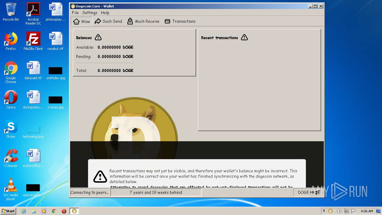Open Recycle Bin on desktop
382x215 pixels.
pyautogui.click(x=11, y=12)
